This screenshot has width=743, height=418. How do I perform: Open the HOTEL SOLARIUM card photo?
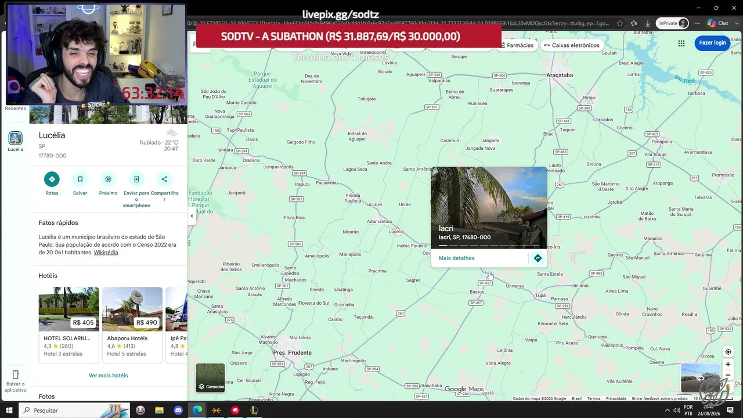point(68,309)
